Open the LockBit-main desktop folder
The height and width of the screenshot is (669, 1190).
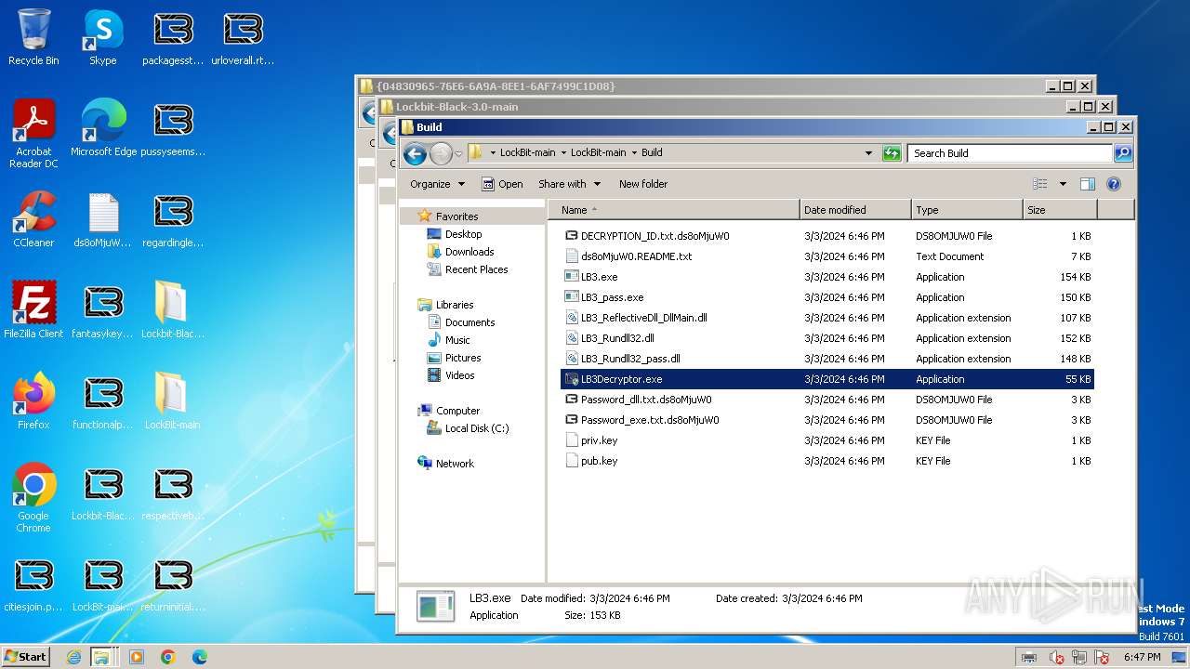click(173, 401)
